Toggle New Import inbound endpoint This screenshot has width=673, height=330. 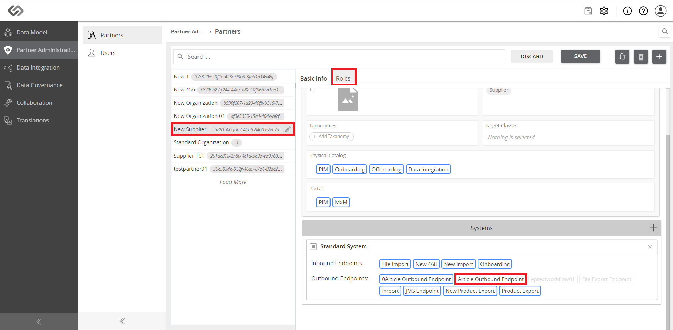tap(458, 264)
